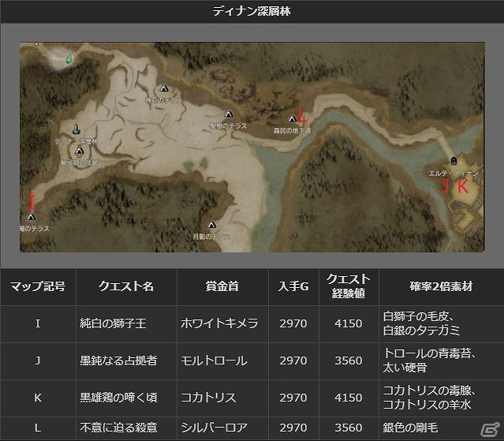The height and width of the screenshot is (441, 504).
Task: Click the 2970 gold value in モルトロール row
Action: 293,361
